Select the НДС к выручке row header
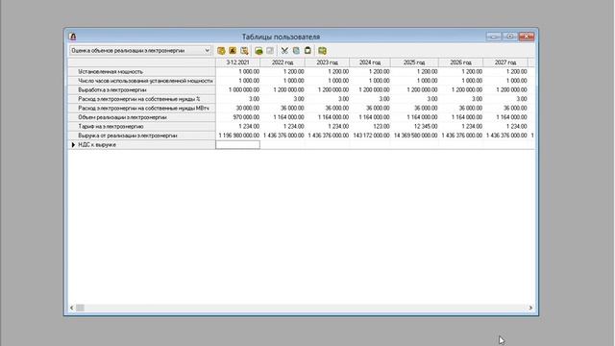Screen dimensions: 615x346 pyautogui.click(x=141, y=145)
